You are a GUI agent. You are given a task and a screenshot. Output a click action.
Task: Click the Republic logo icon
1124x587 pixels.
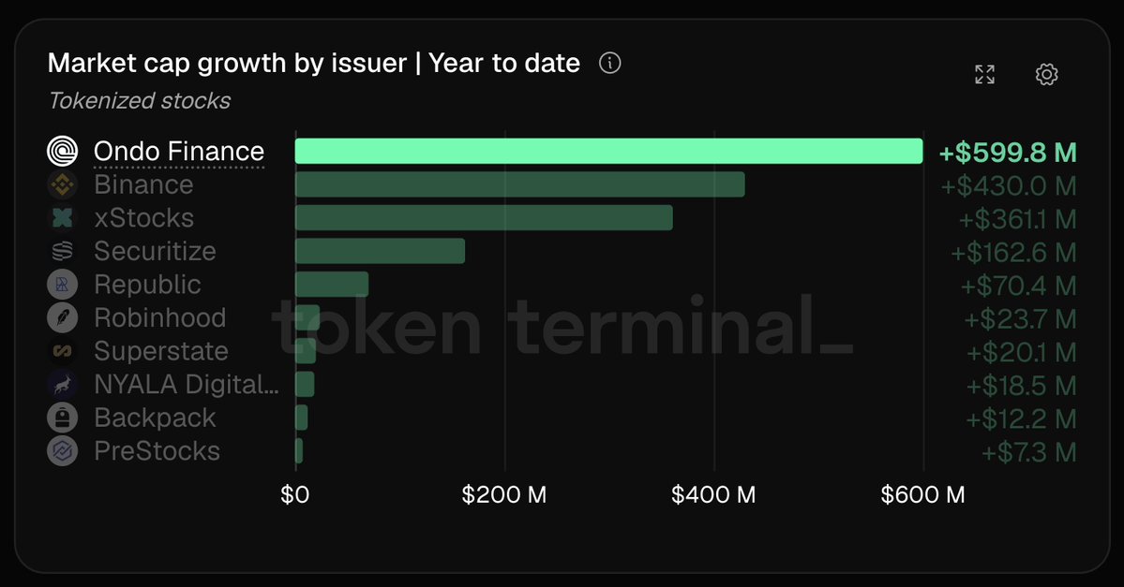[x=63, y=285]
